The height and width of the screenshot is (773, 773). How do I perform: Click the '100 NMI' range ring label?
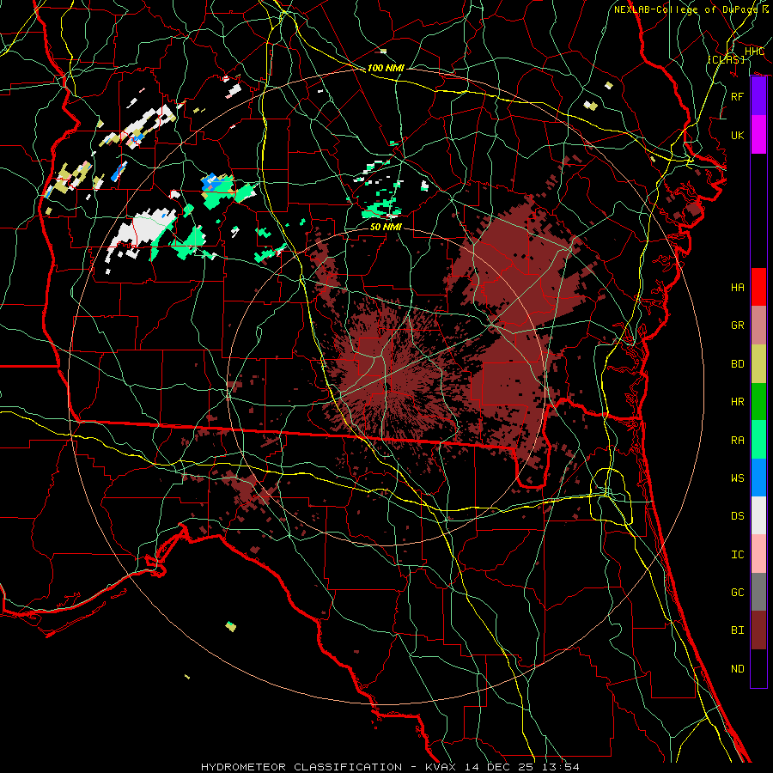point(386,68)
